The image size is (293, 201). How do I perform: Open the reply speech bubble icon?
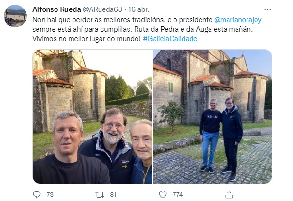tap(37, 194)
